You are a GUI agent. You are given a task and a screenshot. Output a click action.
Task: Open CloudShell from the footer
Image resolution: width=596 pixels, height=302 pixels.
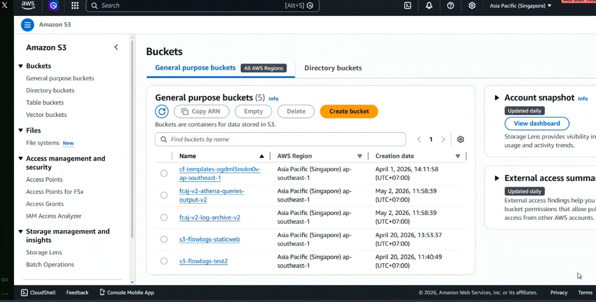tap(39, 293)
